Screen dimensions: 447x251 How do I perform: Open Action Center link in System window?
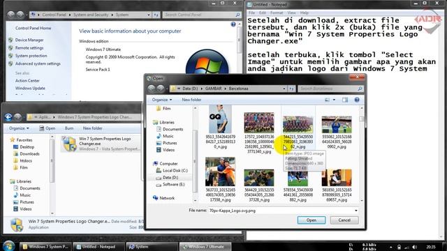point(27,81)
